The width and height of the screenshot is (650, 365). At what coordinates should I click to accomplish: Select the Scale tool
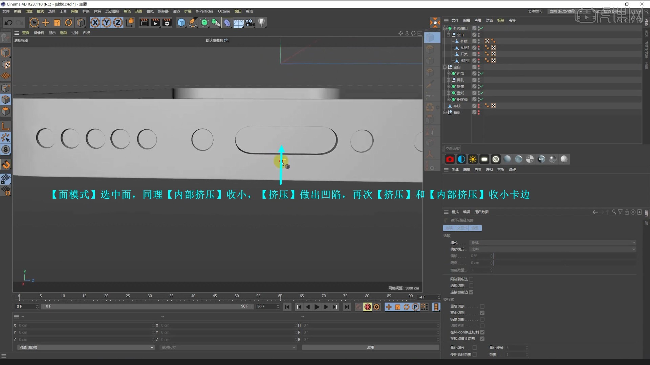click(57, 22)
